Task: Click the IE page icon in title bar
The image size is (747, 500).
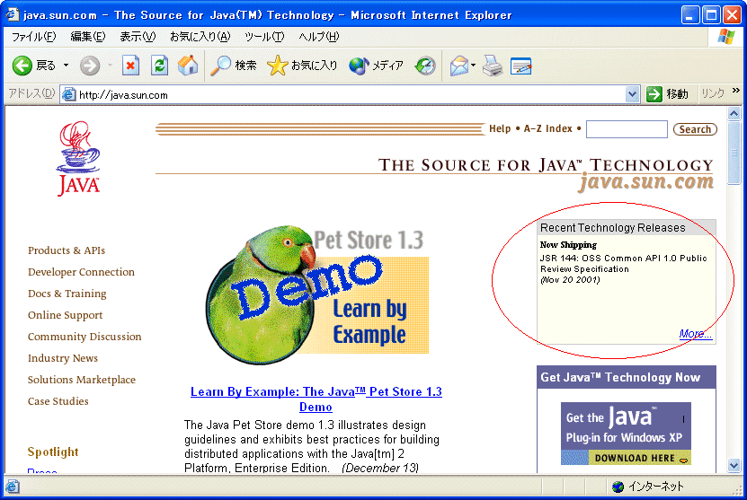Action: (13, 14)
